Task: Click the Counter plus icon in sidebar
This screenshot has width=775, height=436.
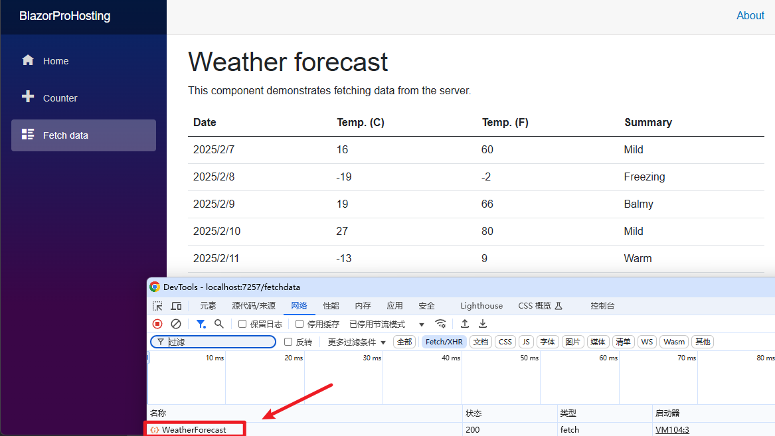Action: click(x=28, y=96)
